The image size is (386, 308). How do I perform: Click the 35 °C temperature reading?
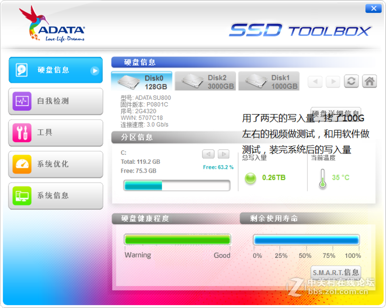click(x=341, y=177)
